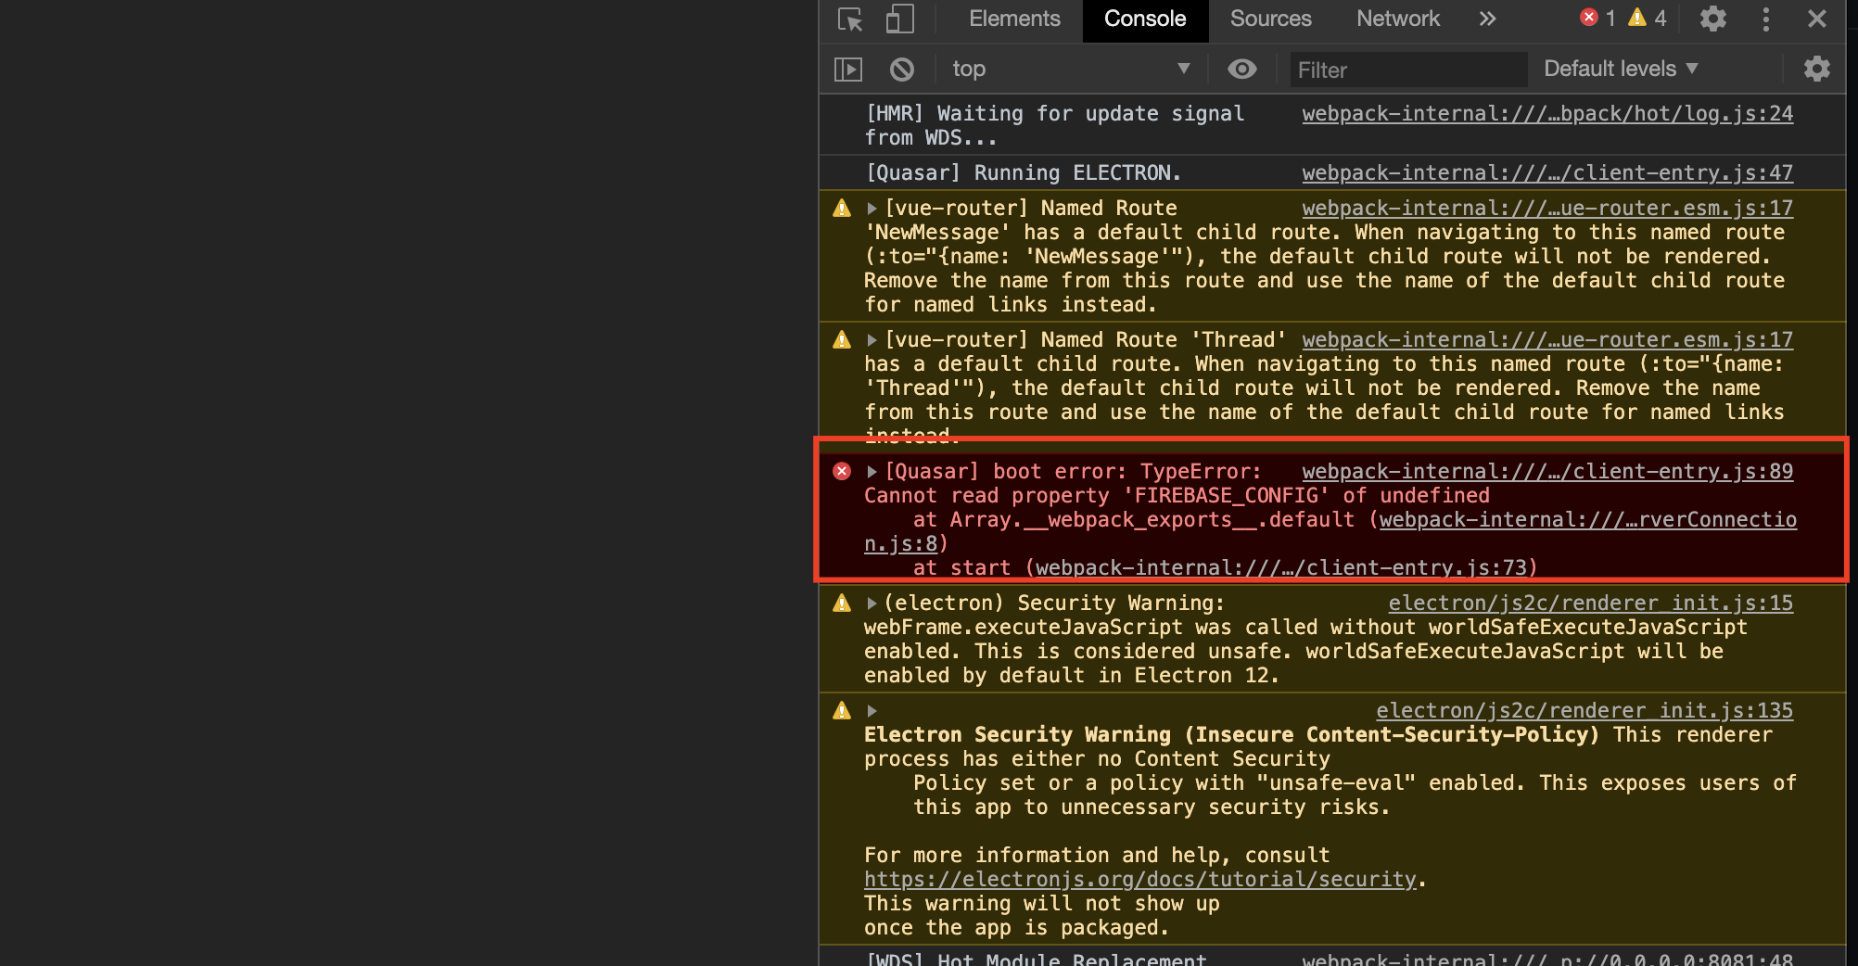1858x966 pixels.
Task: Switch to the Elements tab
Action: [x=1013, y=19]
